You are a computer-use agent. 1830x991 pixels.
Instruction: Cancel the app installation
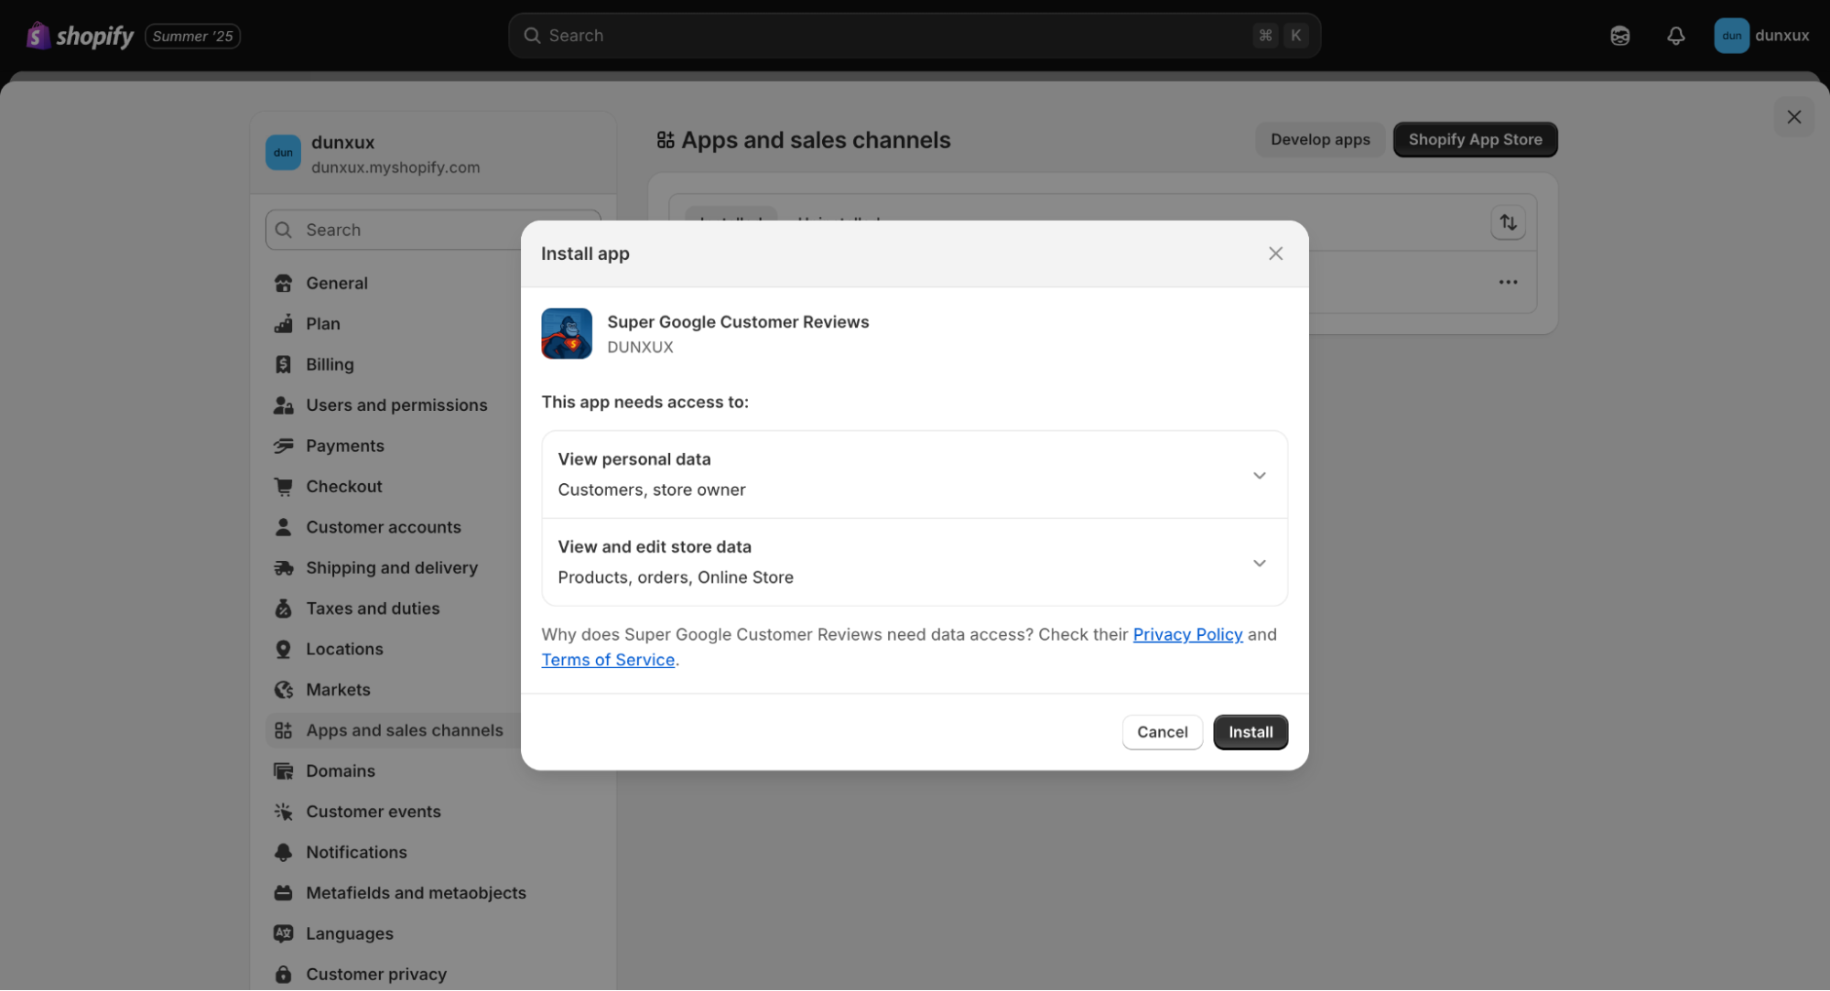1162,733
